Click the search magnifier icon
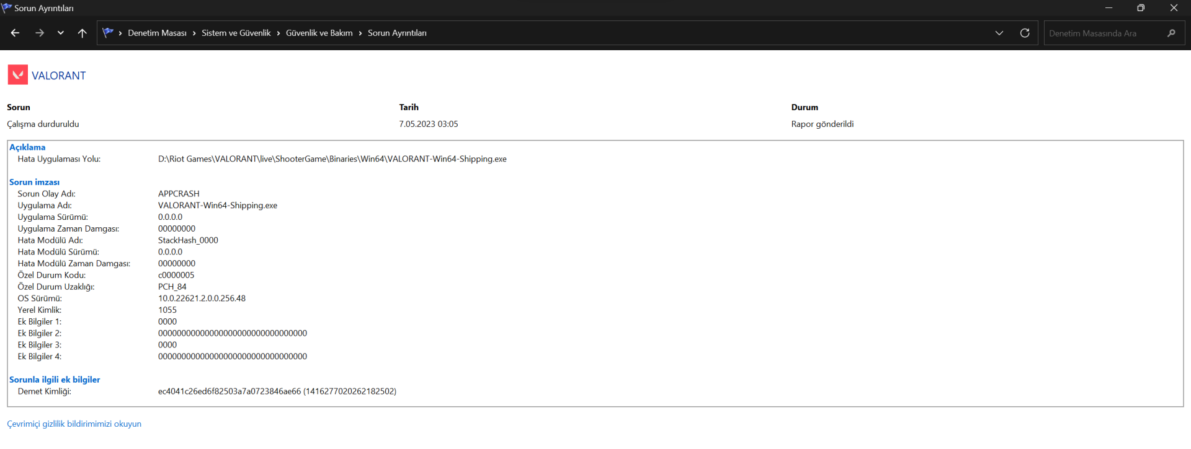The image size is (1191, 449). pyautogui.click(x=1171, y=33)
